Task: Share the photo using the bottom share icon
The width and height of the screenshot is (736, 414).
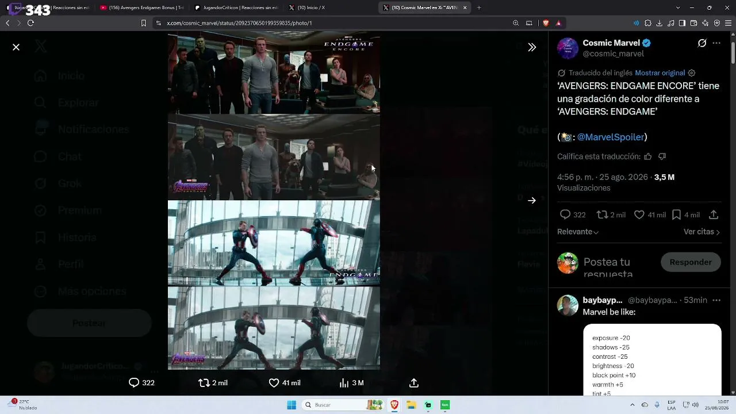Action: [x=413, y=383]
